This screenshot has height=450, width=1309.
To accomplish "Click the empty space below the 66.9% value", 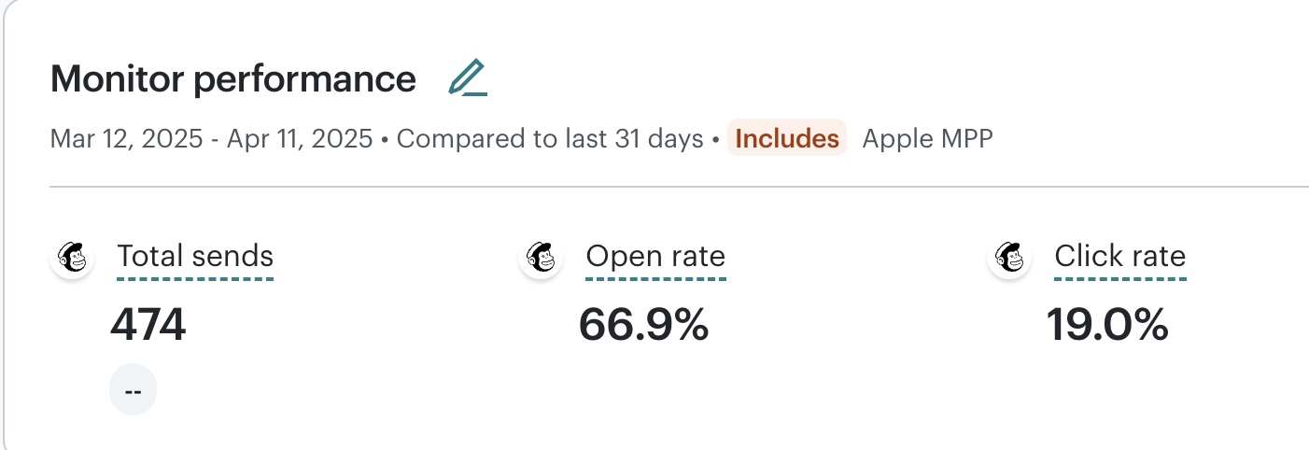I will click(643, 390).
